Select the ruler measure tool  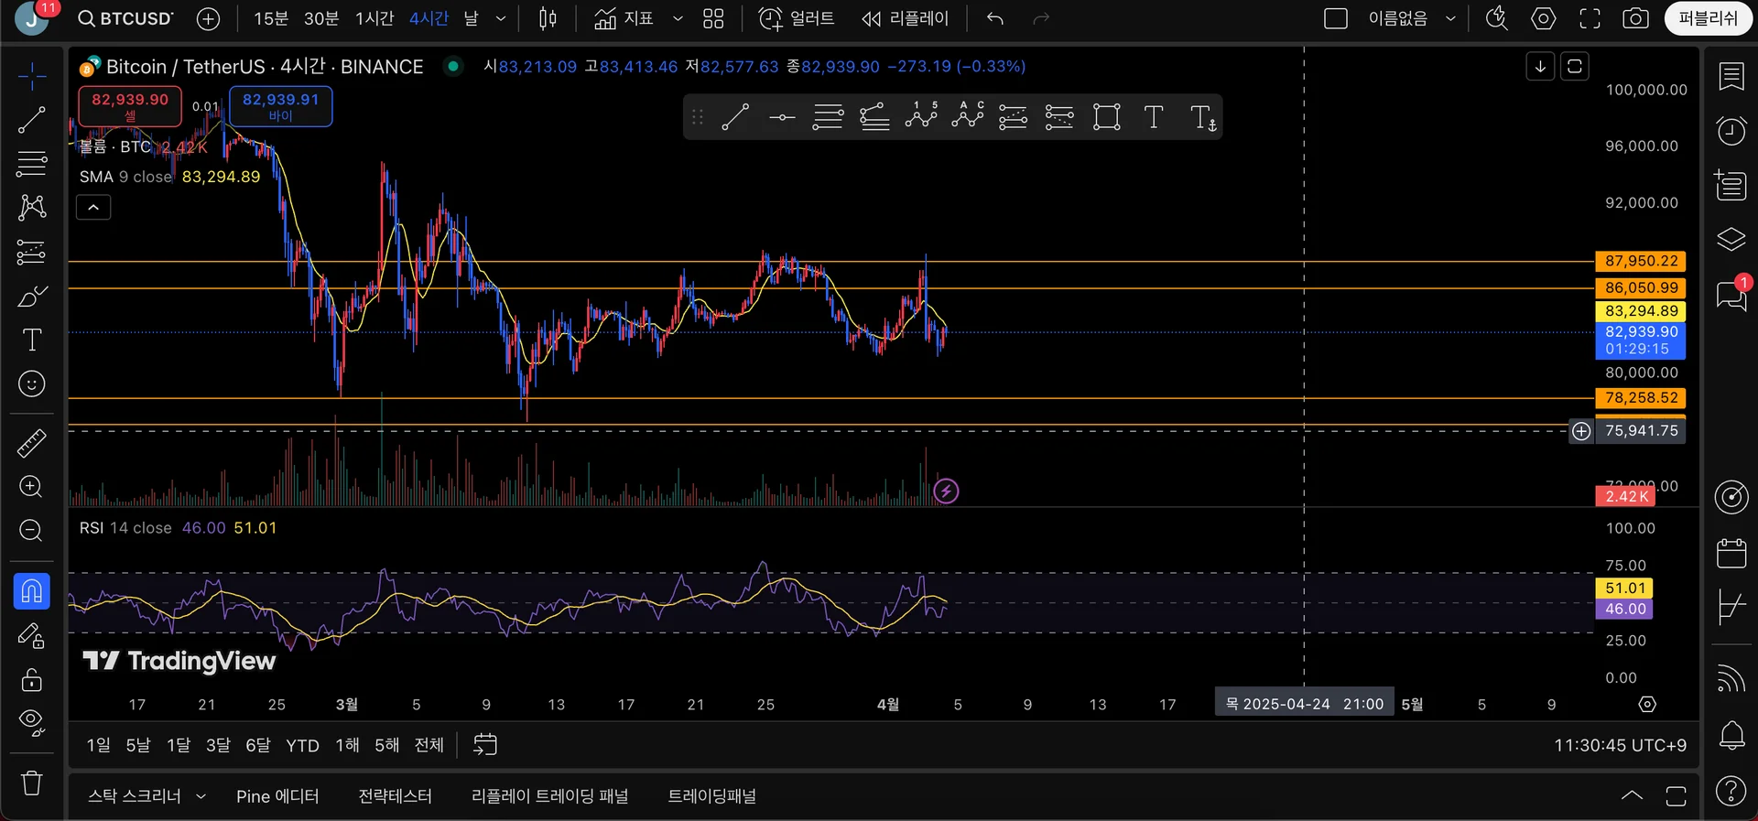(32, 443)
